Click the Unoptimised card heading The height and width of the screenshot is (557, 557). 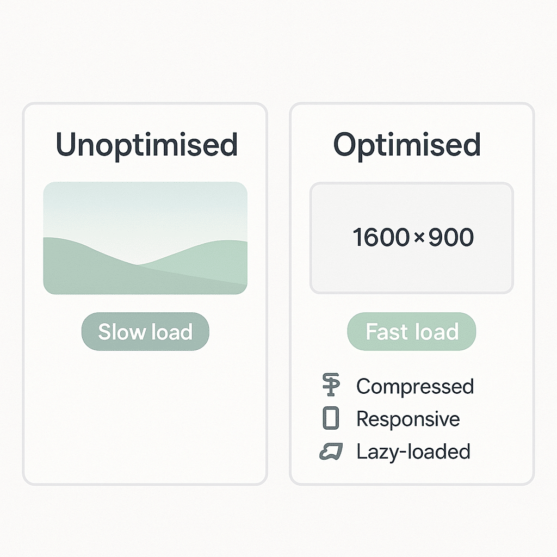pyautogui.click(x=147, y=145)
